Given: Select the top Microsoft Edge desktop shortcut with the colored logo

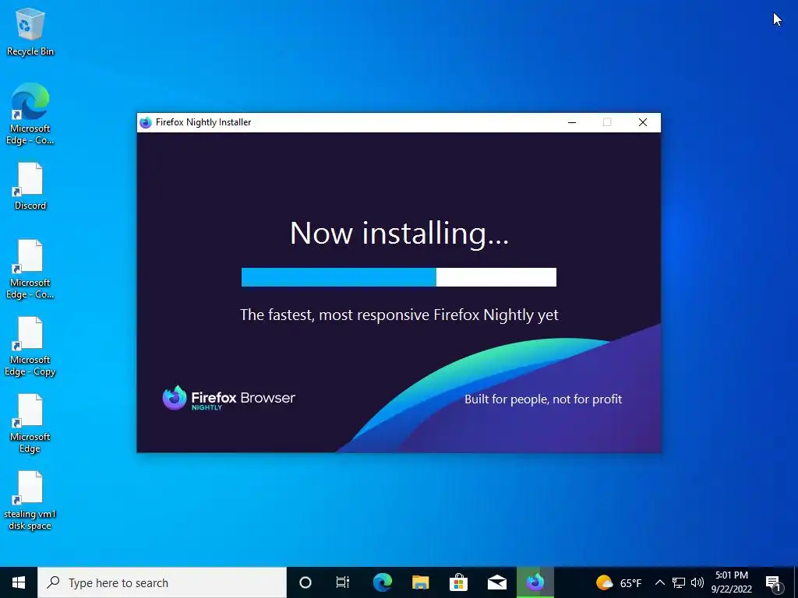Looking at the screenshot, I should pyautogui.click(x=30, y=114).
